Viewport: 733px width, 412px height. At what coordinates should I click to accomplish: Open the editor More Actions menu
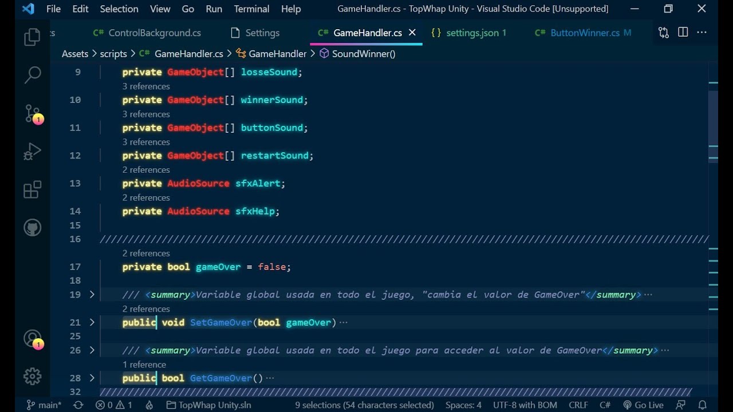(702, 33)
